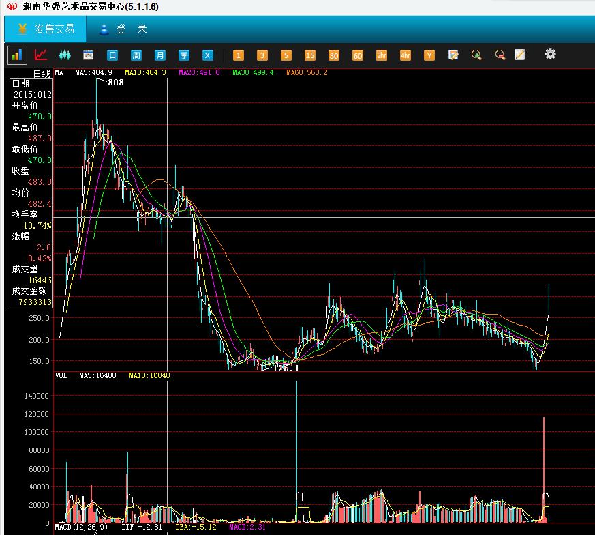Select the monthly 月 period
Screen dimensions: 595x535
click(159, 55)
